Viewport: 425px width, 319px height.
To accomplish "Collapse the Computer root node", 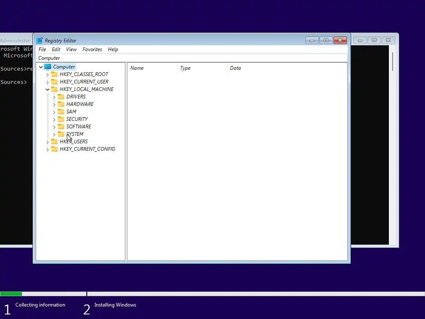I will tap(41, 67).
